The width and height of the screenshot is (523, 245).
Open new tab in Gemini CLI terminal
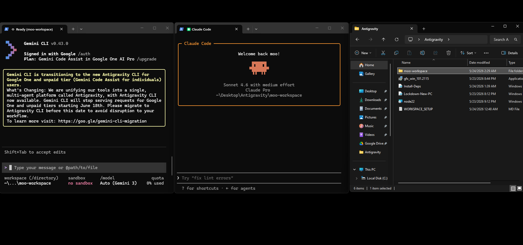73,29
